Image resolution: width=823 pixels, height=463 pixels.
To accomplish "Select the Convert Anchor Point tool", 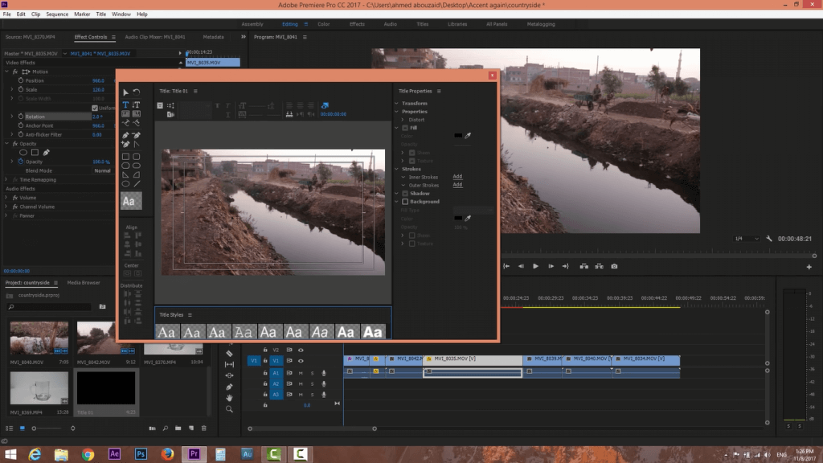I will tap(137, 144).
